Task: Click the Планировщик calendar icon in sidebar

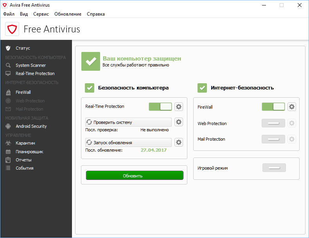Action: pos(8,152)
